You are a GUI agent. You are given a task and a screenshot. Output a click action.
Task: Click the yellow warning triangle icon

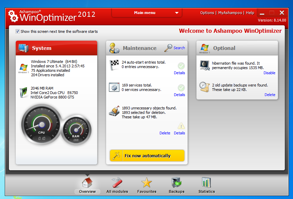(181, 126)
